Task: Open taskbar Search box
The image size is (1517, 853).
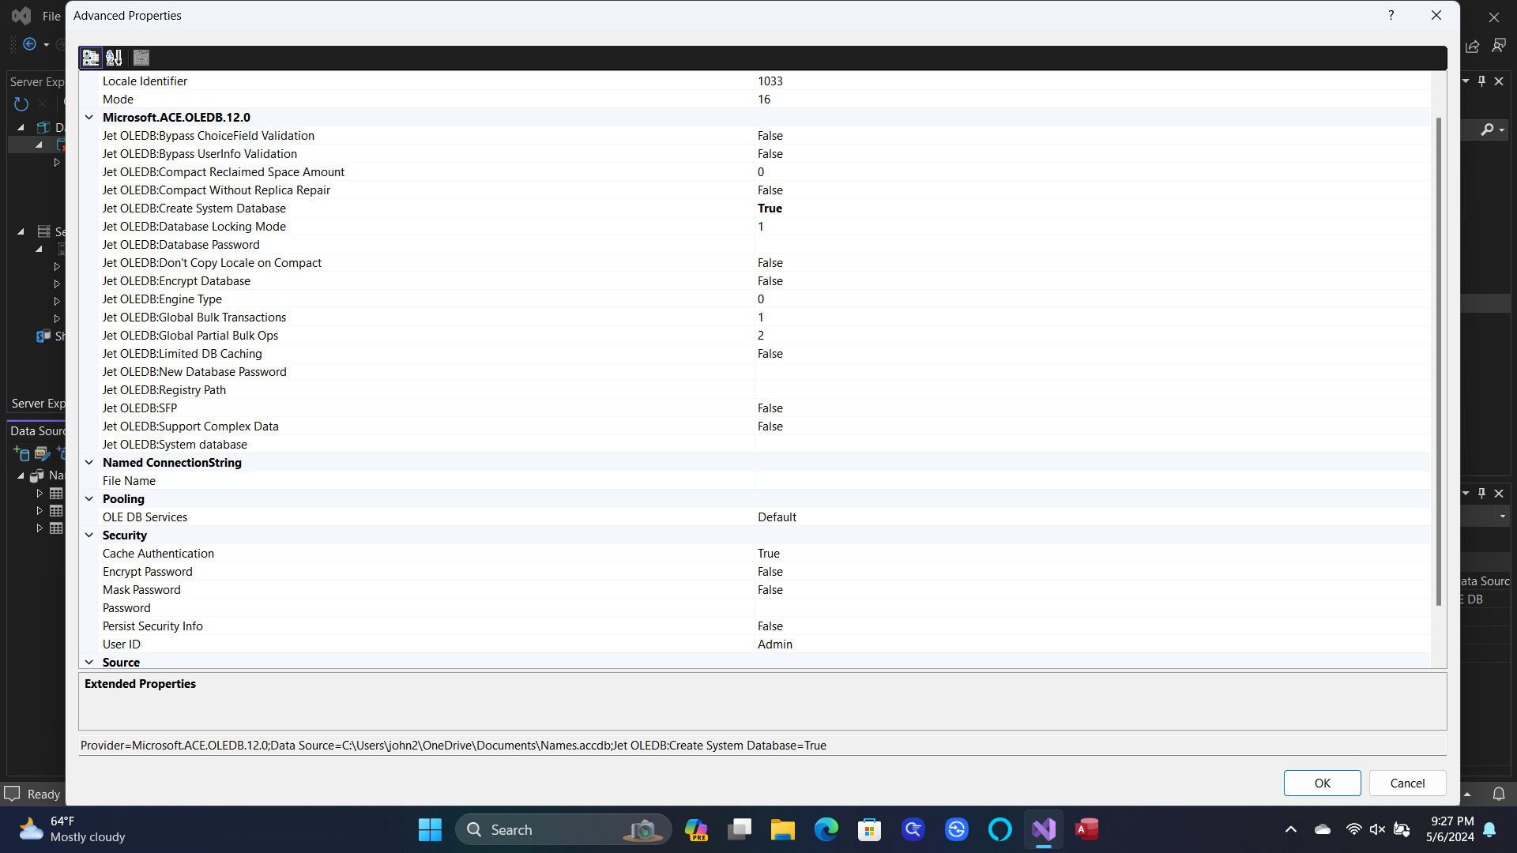Action: [563, 829]
